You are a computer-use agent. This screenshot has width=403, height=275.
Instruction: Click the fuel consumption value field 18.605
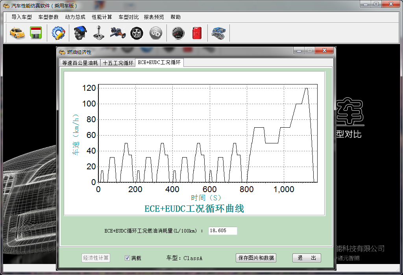click(x=223, y=231)
